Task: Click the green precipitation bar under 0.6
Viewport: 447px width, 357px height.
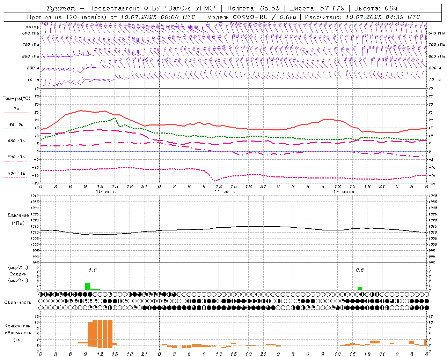Action: (x=360, y=288)
